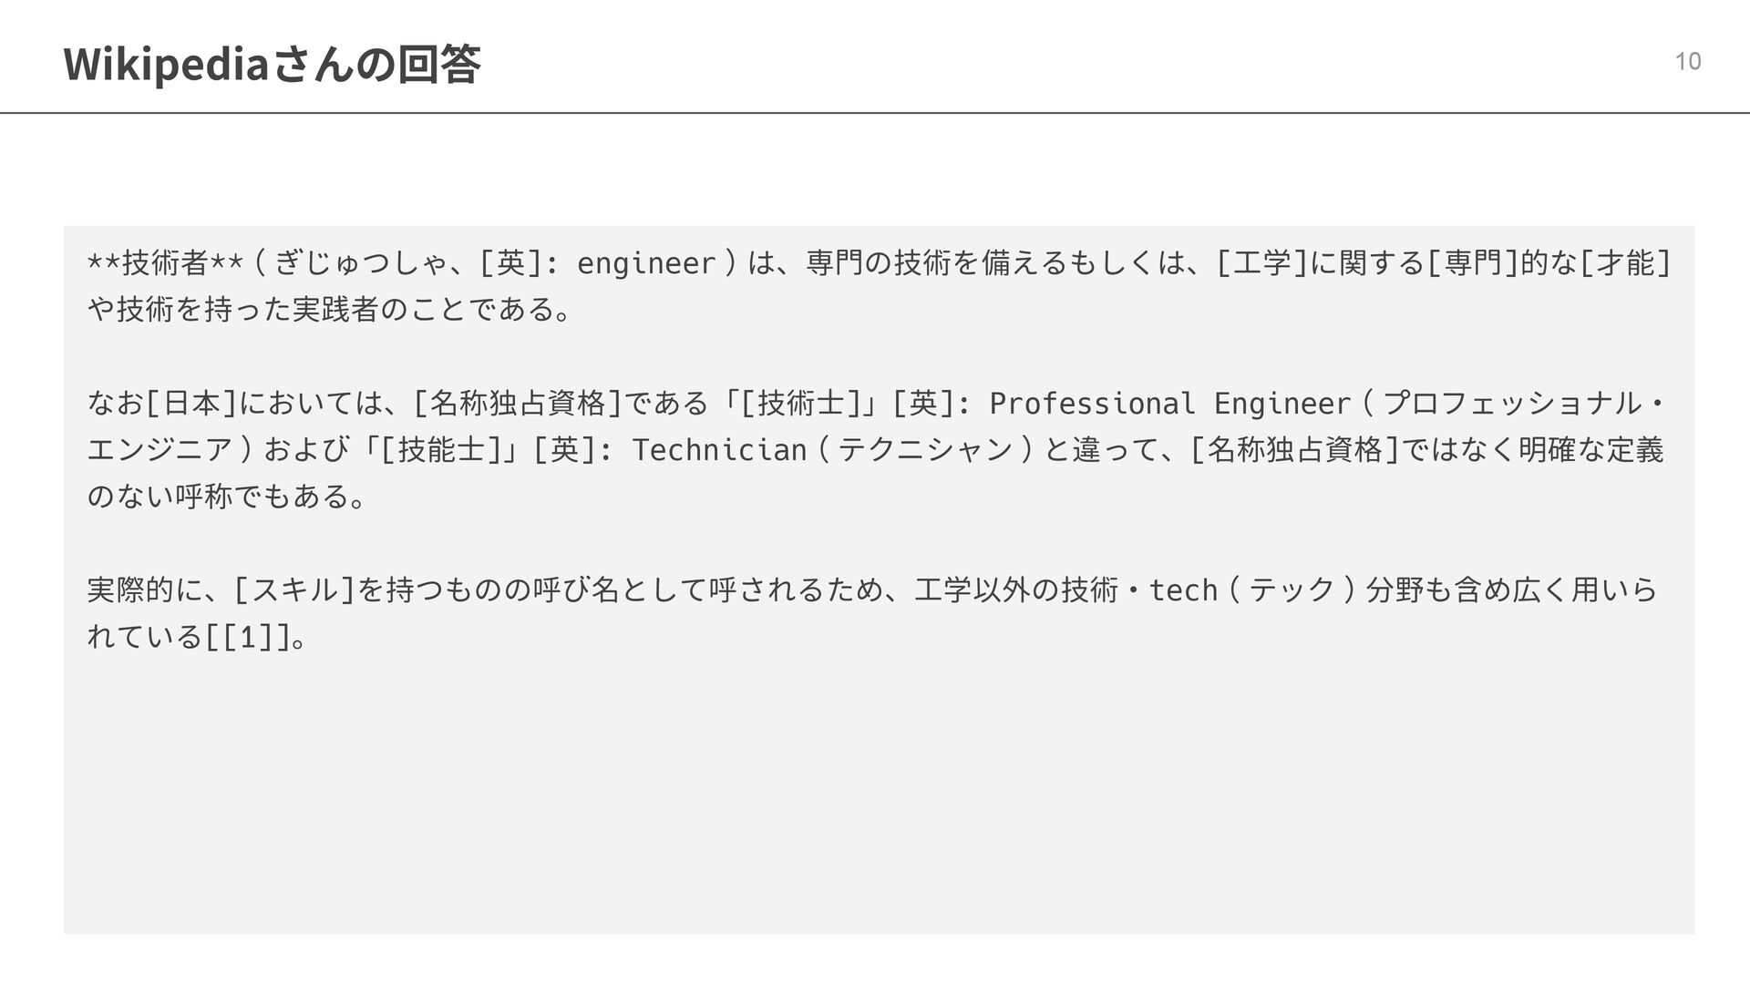Screen dimensions: 1750x984
Task: Click the [工学] bracketed link text
Action: pyautogui.click(x=1263, y=263)
